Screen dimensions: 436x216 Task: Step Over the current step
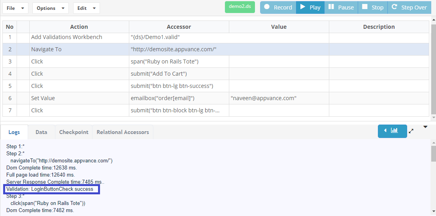click(409, 7)
